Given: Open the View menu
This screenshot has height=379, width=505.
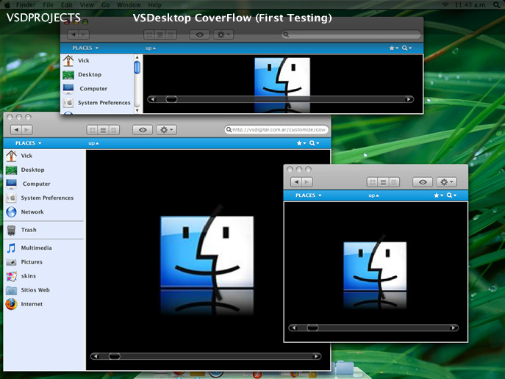Looking at the screenshot, I should pyautogui.click(x=87, y=5).
